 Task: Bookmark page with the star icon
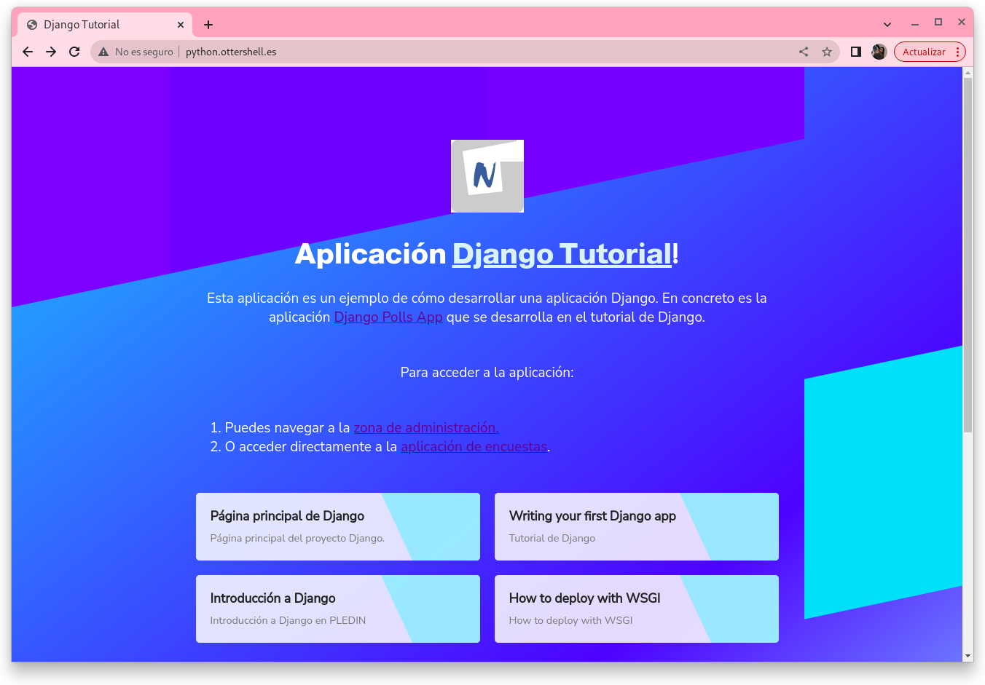coord(827,52)
